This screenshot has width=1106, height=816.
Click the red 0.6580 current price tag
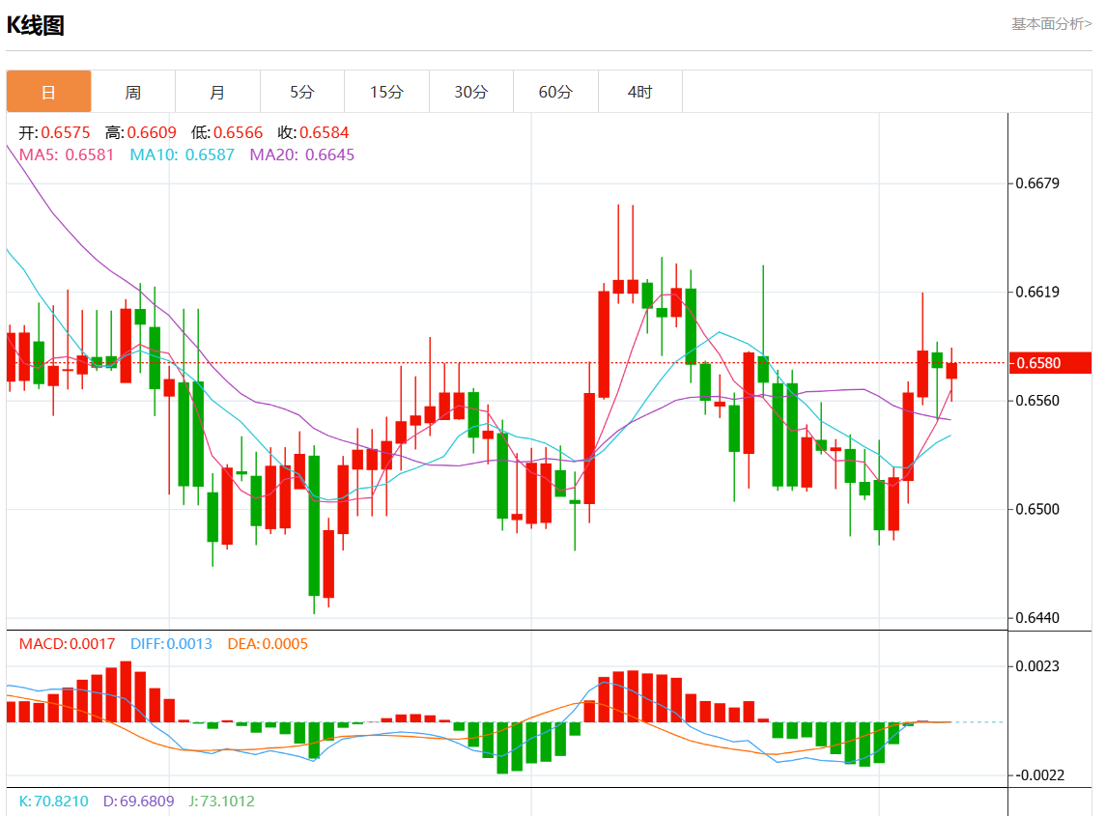click(x=1050, y=363)
